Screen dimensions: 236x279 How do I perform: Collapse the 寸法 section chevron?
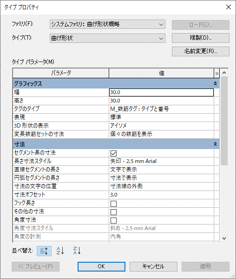pos(215,144)
